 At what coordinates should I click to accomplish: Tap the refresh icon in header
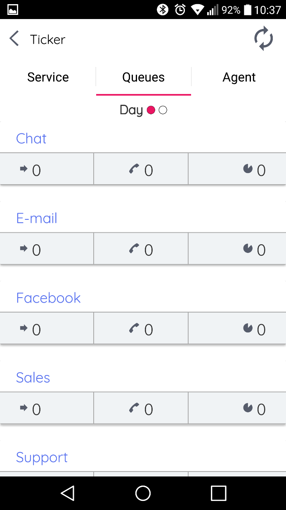[x=263, y=39]
